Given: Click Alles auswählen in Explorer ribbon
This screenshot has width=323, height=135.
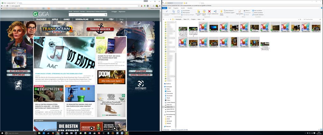Looking at the screenshot, I should 258,10.
